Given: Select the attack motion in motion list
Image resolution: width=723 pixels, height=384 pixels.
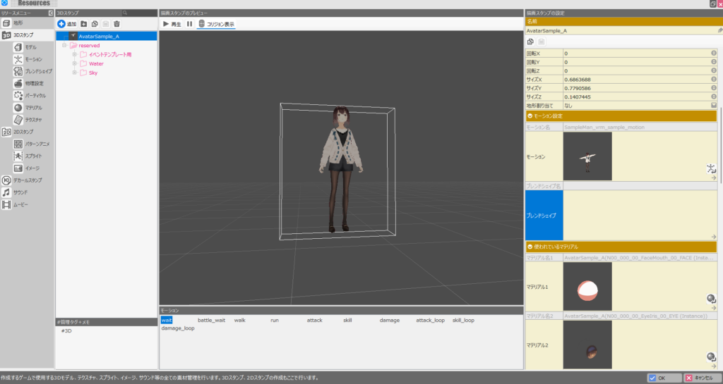Looking at the screenshot, I should point(314,320).
